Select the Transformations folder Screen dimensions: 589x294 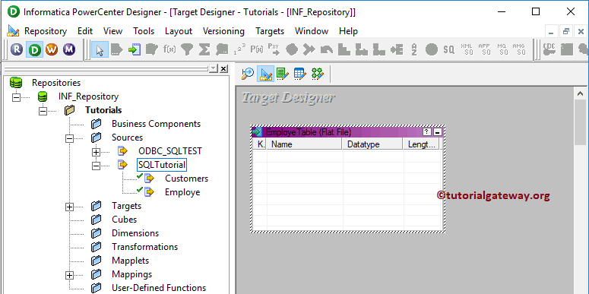144,247
